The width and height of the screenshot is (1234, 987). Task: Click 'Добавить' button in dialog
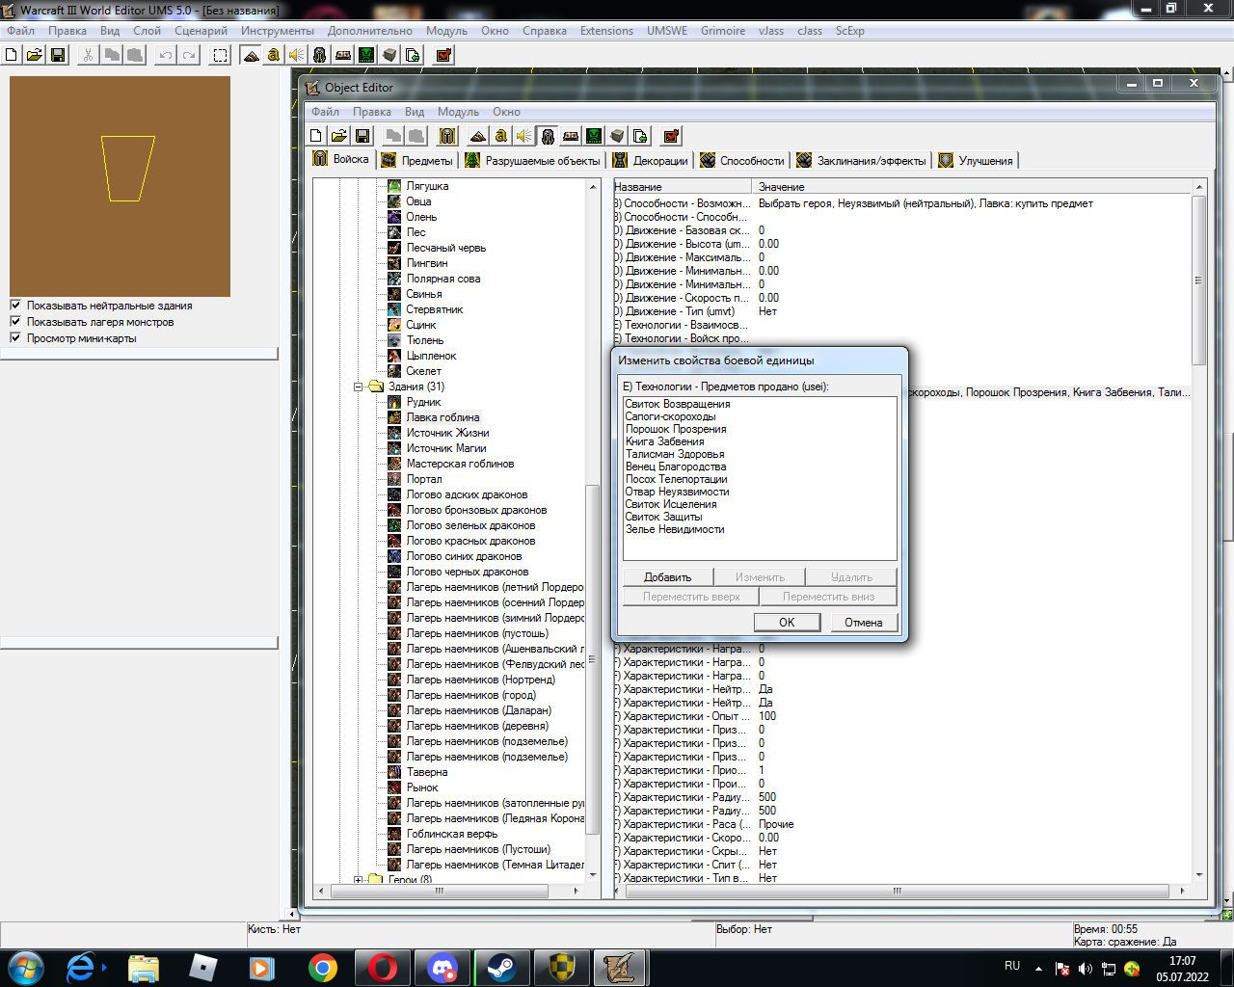[668, 577]
